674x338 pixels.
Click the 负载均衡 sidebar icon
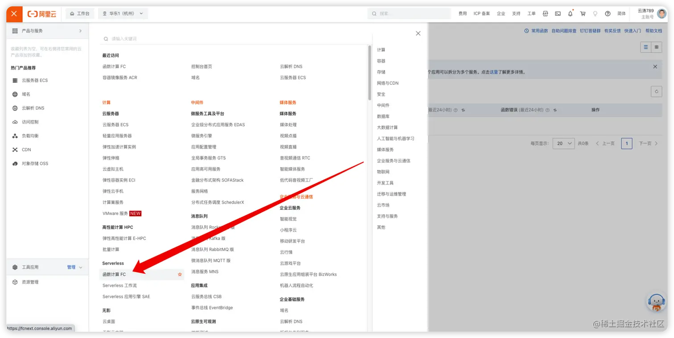pos(15,136)
